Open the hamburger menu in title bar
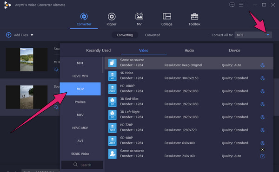This screenshot has height=172, width=279. tap(241, 5)
